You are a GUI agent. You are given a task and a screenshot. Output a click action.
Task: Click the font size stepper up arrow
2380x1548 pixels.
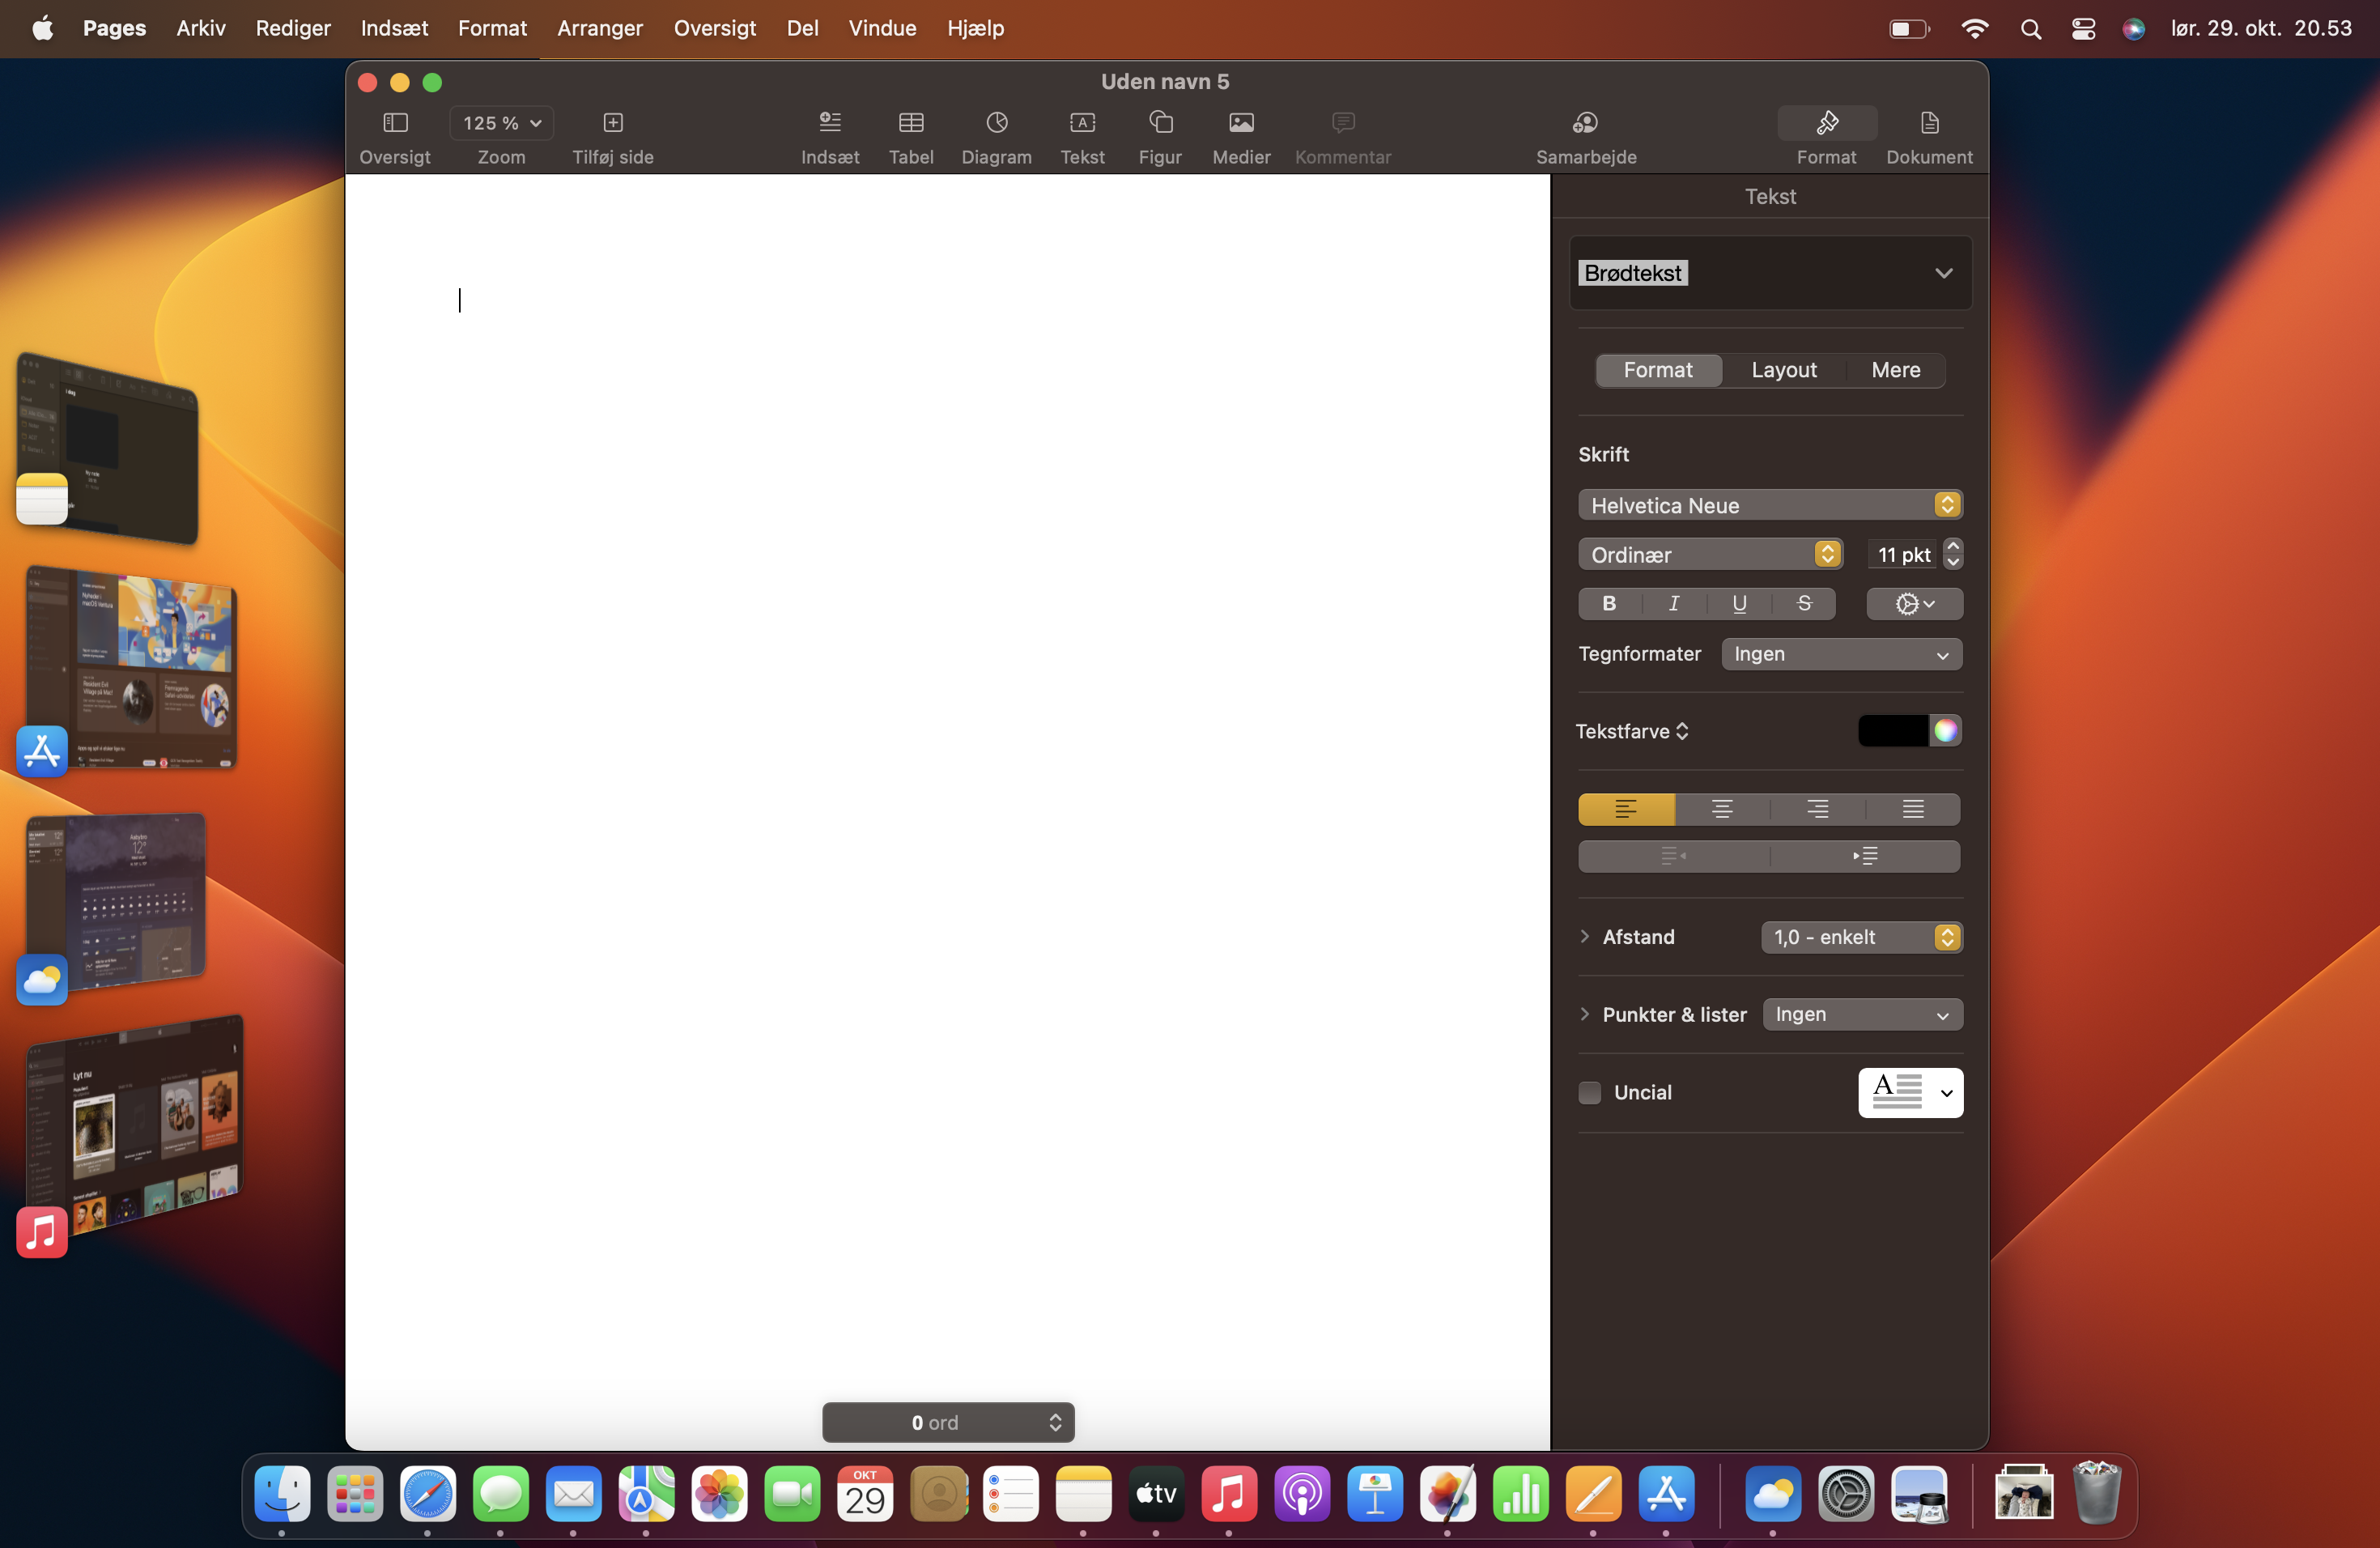click(1953, 546)
